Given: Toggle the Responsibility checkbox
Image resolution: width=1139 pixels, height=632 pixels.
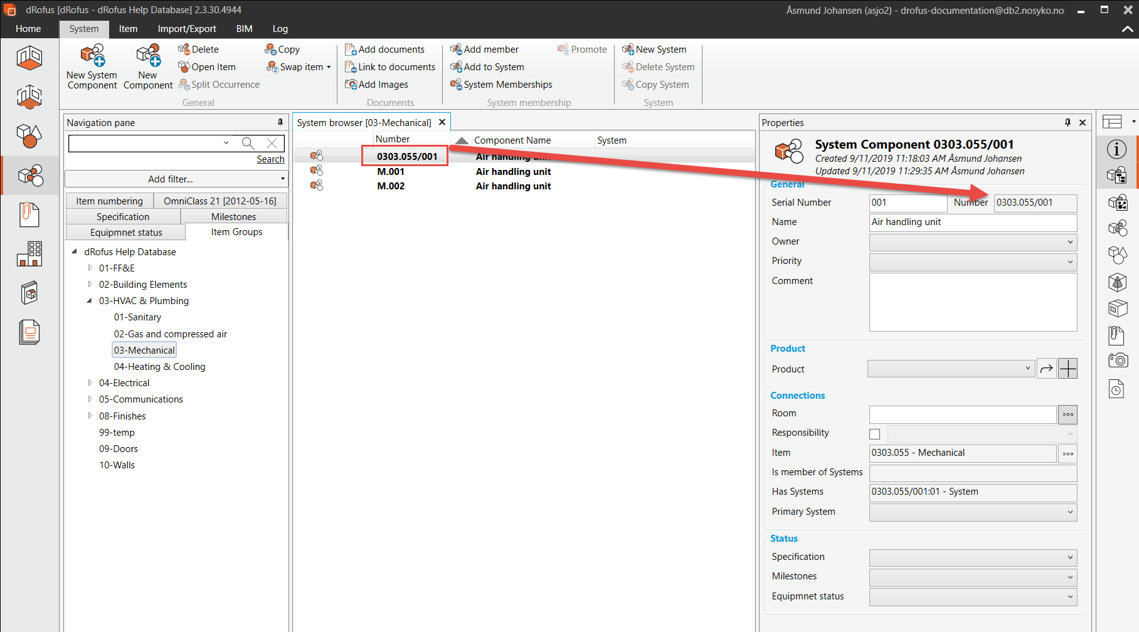Looking at the screenshot, I should pos(875,434).
